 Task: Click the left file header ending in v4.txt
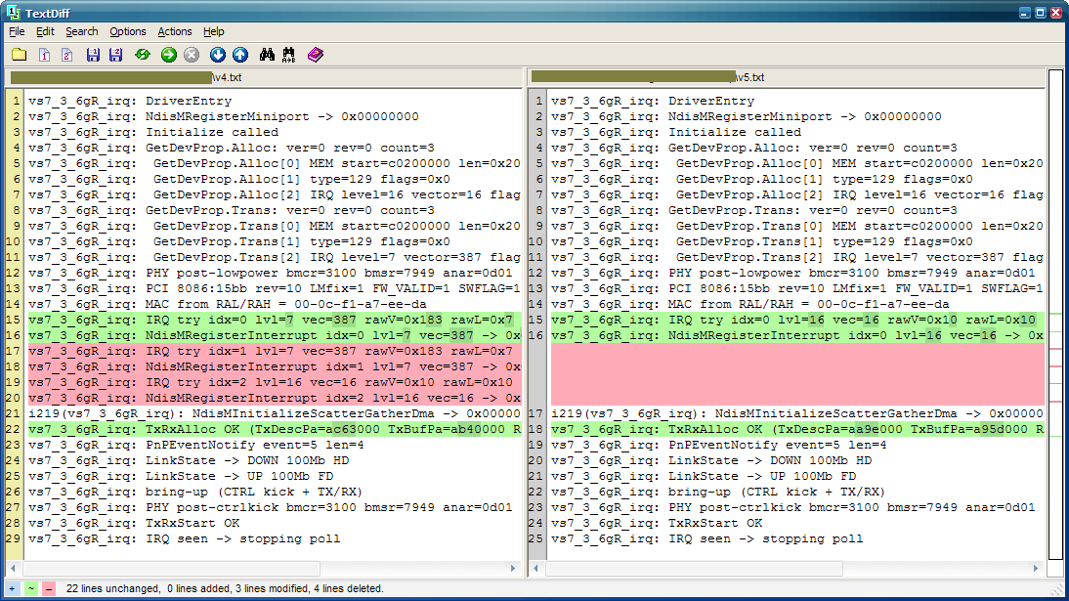tap(263, 78)
